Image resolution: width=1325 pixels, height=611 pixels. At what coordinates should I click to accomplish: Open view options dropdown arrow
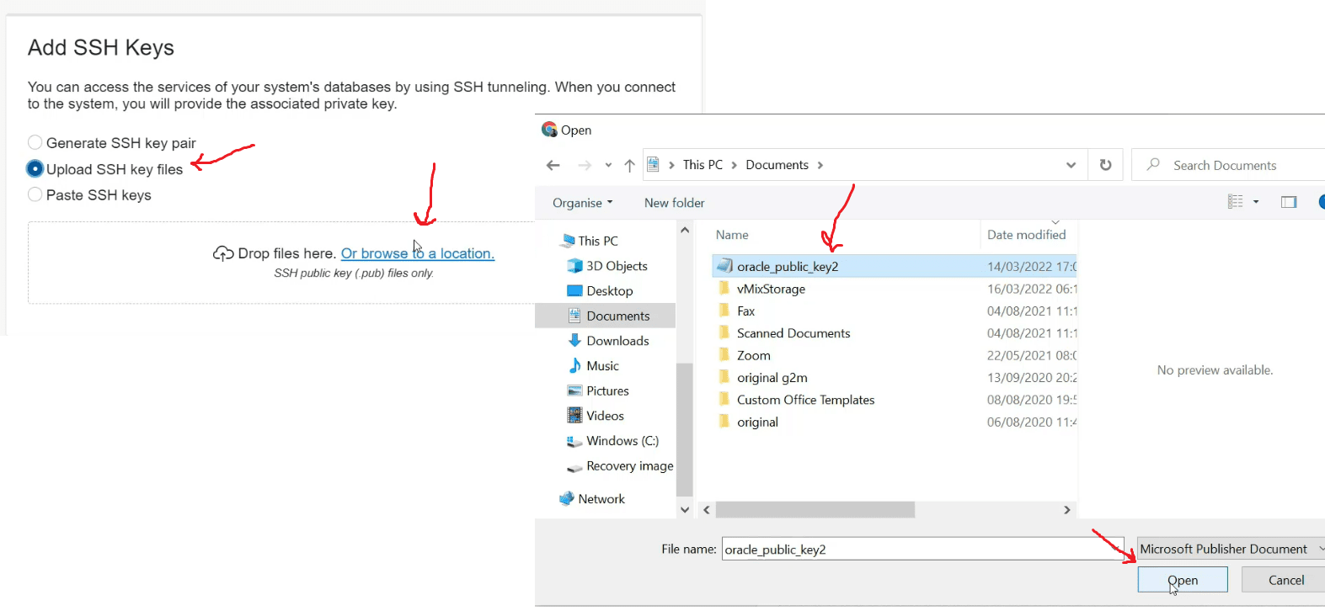(x=1256, y=202)
